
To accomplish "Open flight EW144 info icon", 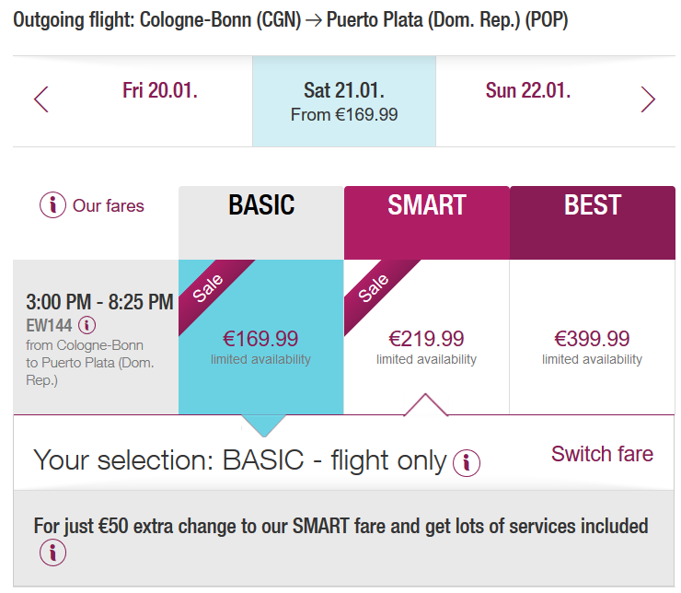I will click(87, 325).
